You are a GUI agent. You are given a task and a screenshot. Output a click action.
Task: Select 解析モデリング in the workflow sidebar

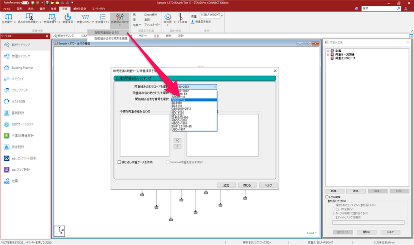(x=25, y=45)
